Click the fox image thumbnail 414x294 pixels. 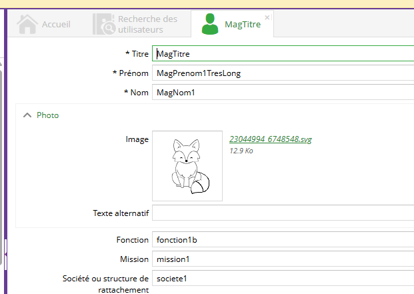pyautogui.click(x=187, y=166)
